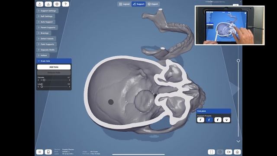
Task: Expand the Separate Shells panel
Action: [x=47, y=50]
